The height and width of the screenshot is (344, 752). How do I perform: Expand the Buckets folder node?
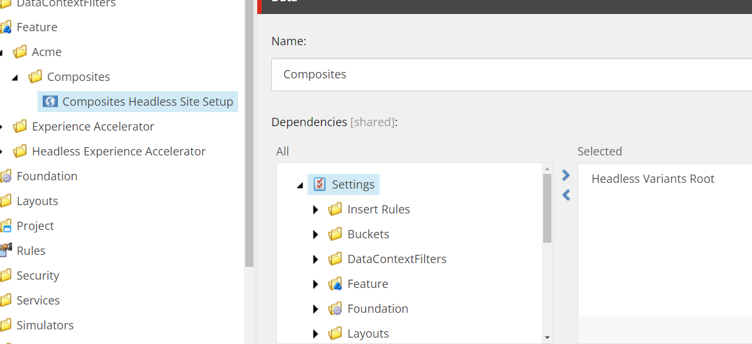(315, 234)
